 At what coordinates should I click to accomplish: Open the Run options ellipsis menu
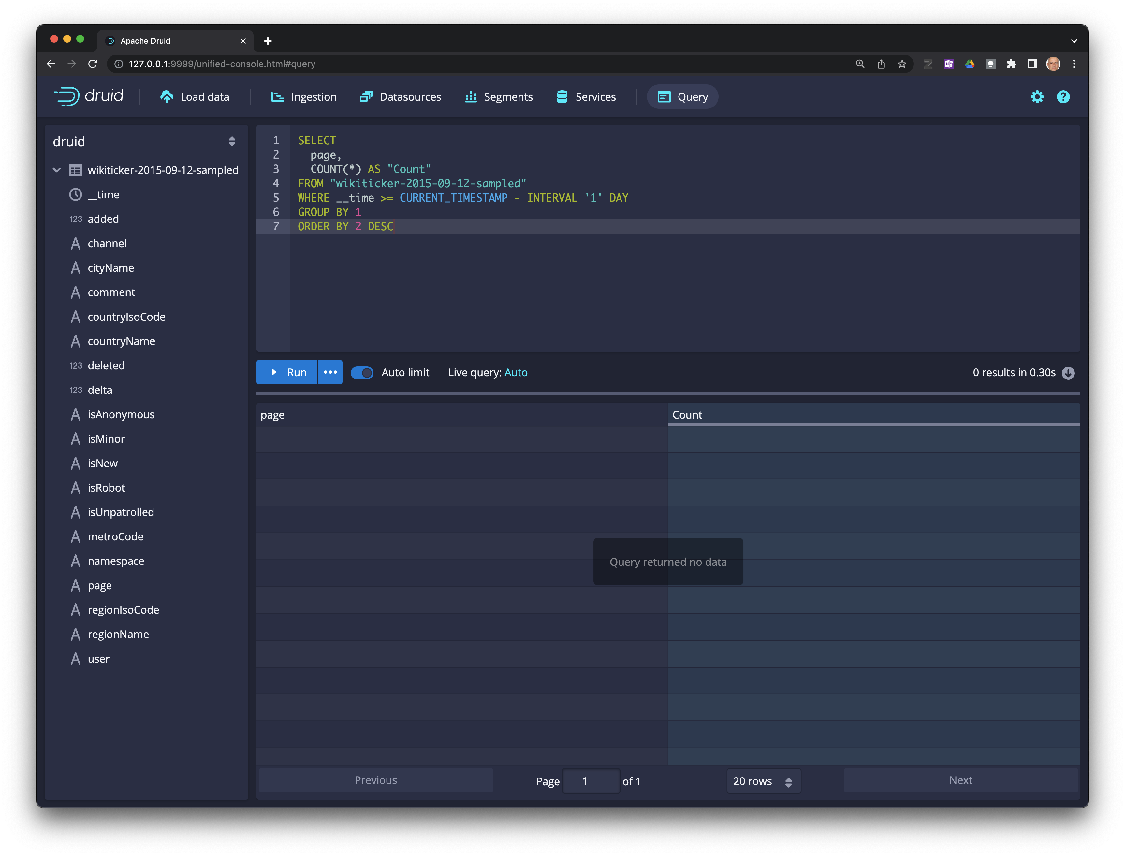tap(330, 372)
